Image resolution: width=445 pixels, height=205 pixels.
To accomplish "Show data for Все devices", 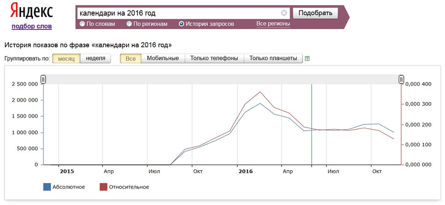I will (131, 59).
